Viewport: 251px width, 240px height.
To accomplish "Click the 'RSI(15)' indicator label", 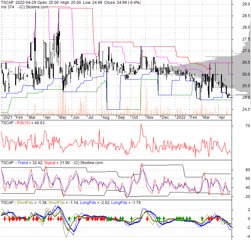I will (x=24, y=123).
